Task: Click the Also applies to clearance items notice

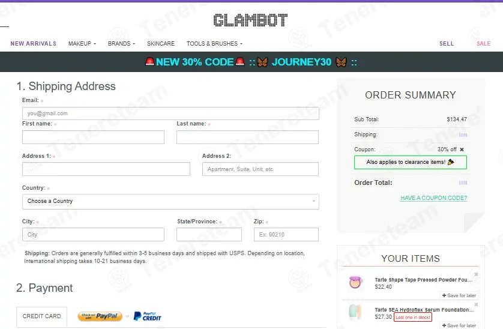Action: [411, 162]
